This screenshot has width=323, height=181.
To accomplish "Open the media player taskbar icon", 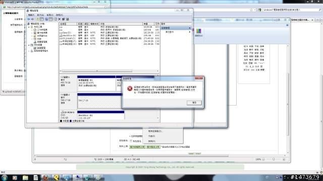I will (x=15, y=177).
